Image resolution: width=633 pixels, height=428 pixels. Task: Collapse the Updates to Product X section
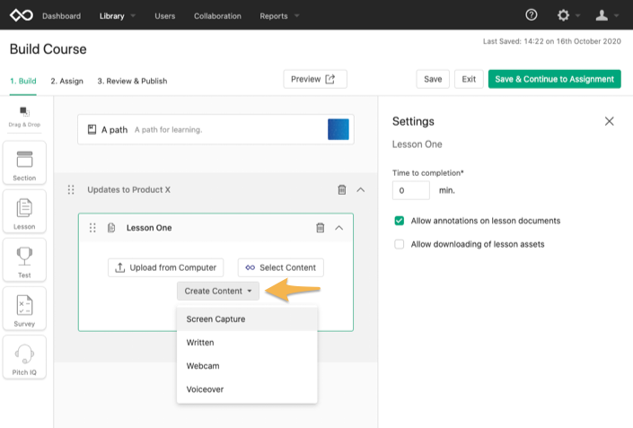[361, 189]
